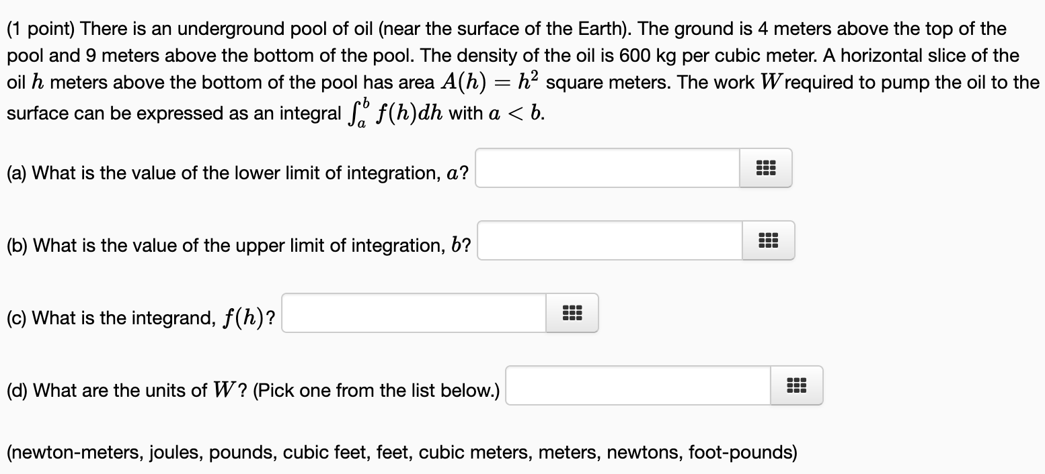Click the question (a) lower limit label text
Viewport: 1045px width, 474px height.
[x=238, y=173]
